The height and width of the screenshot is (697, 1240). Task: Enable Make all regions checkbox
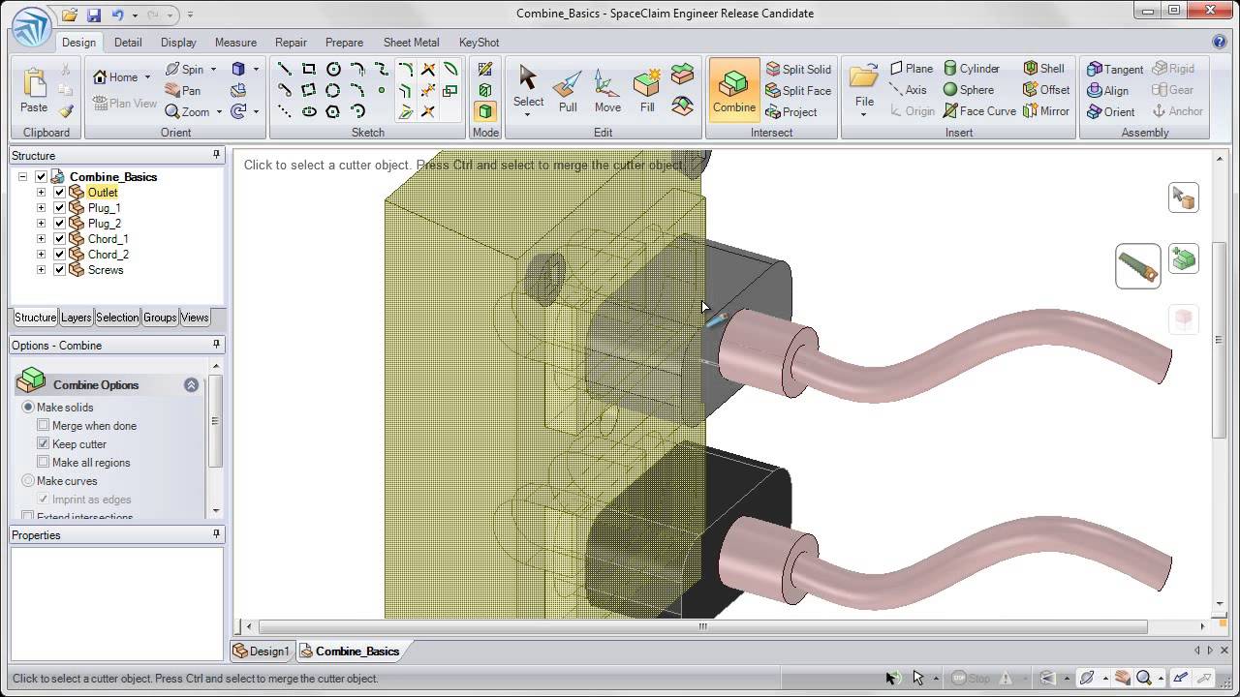click(x=43, y=463)
